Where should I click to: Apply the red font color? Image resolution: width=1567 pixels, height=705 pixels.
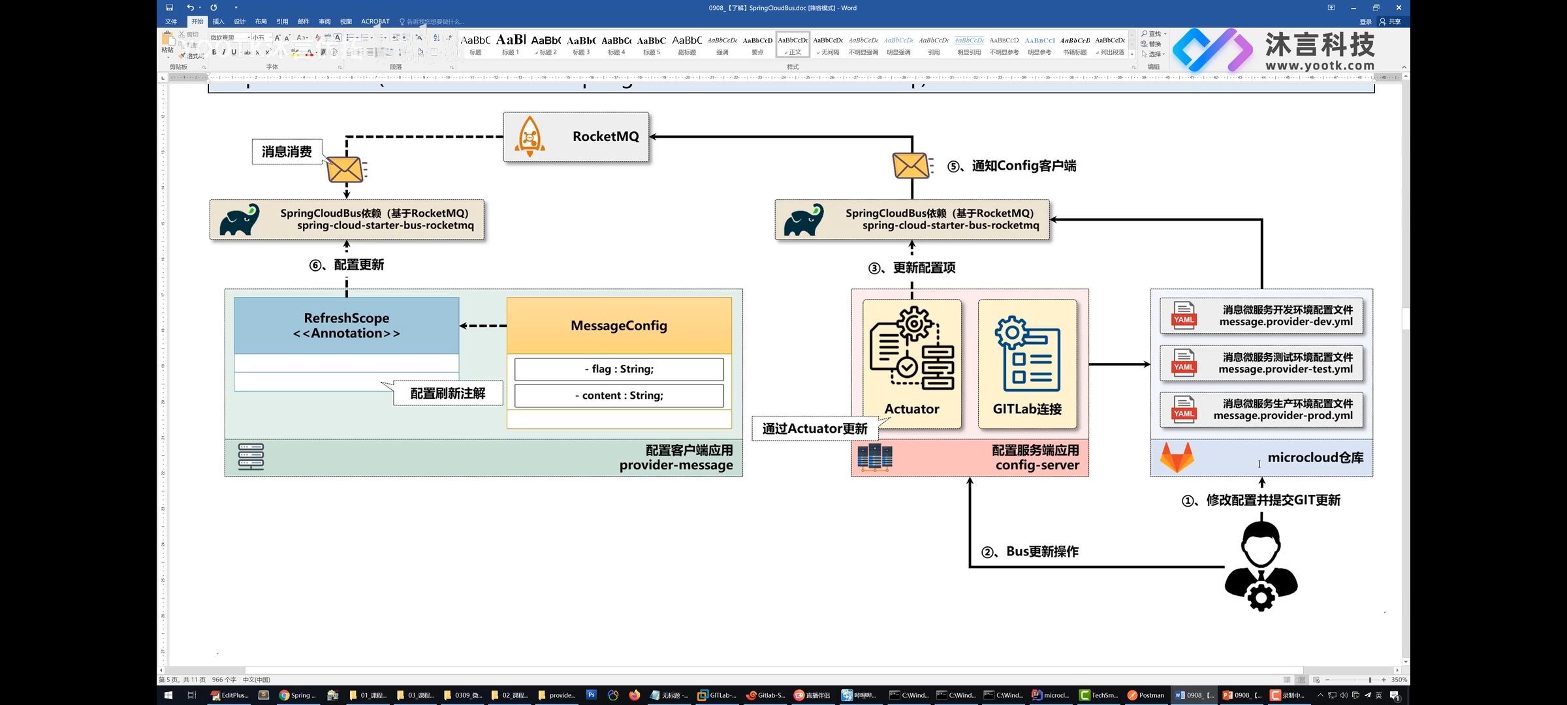tap(309, 52)
